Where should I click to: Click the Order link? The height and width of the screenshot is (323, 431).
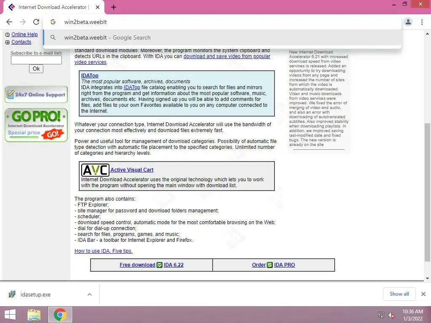coord(259,265)
